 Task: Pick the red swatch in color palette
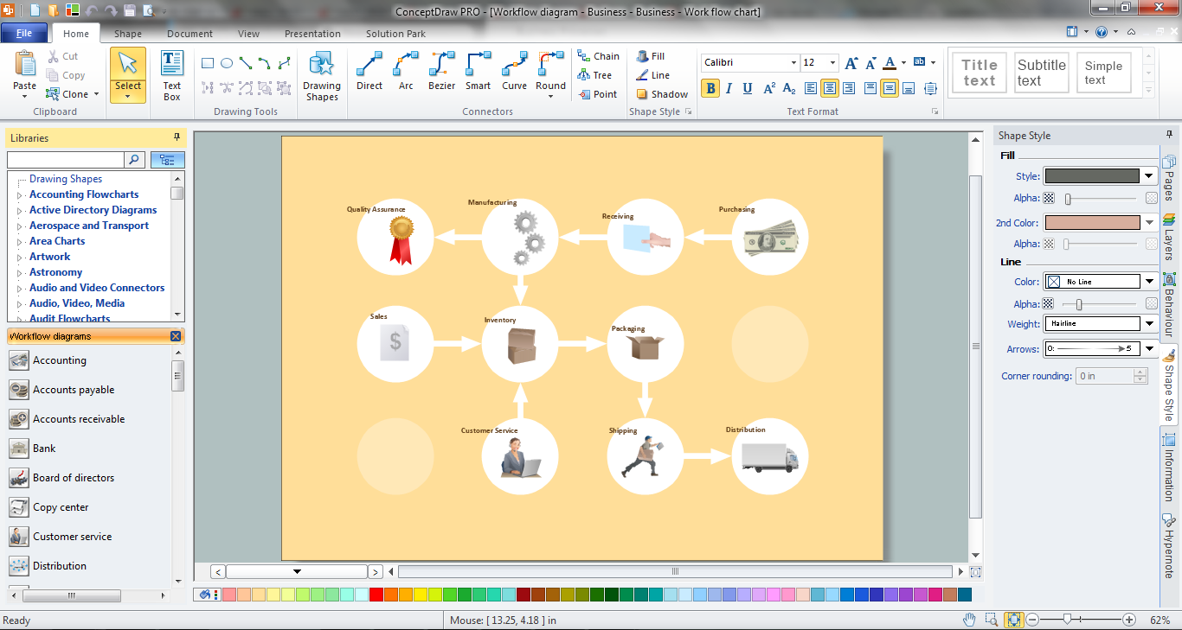(x=376, y=595)
